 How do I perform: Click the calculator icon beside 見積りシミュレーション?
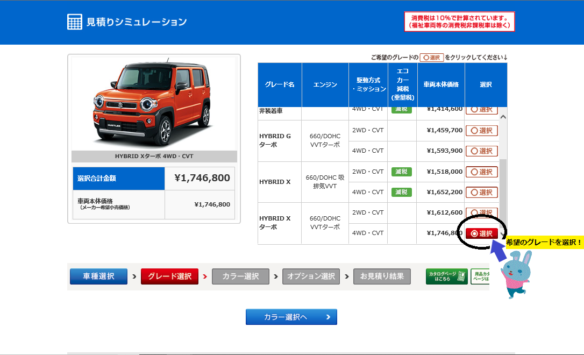pos(75,22)
